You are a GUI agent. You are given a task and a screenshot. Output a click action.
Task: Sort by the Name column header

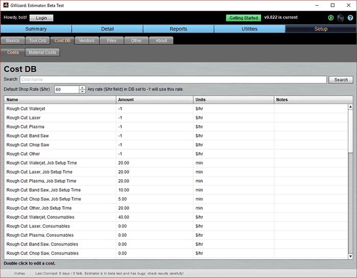(60, 100)
